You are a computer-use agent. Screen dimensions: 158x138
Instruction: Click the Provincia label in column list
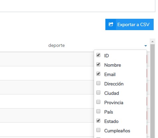pos(114,102)
